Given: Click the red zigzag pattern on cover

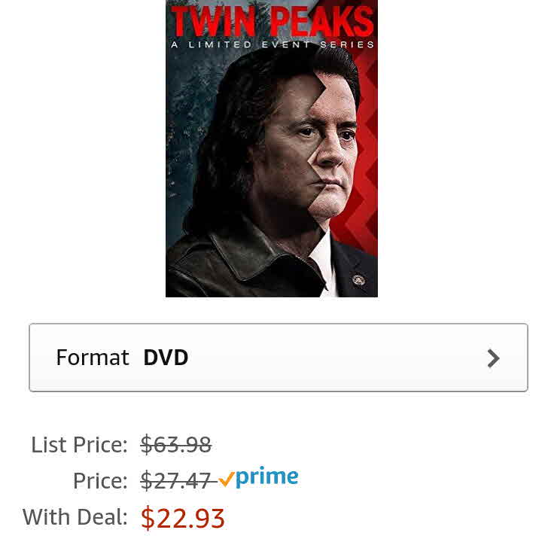Looking at the screenshot, I should (x=367, y=156).
